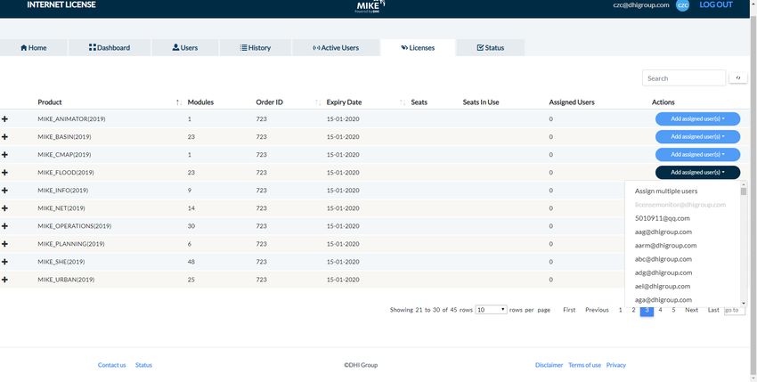757x382 pixels.
Task: Select abc@dhigroup.com from the user list
Action: point(663,259)
